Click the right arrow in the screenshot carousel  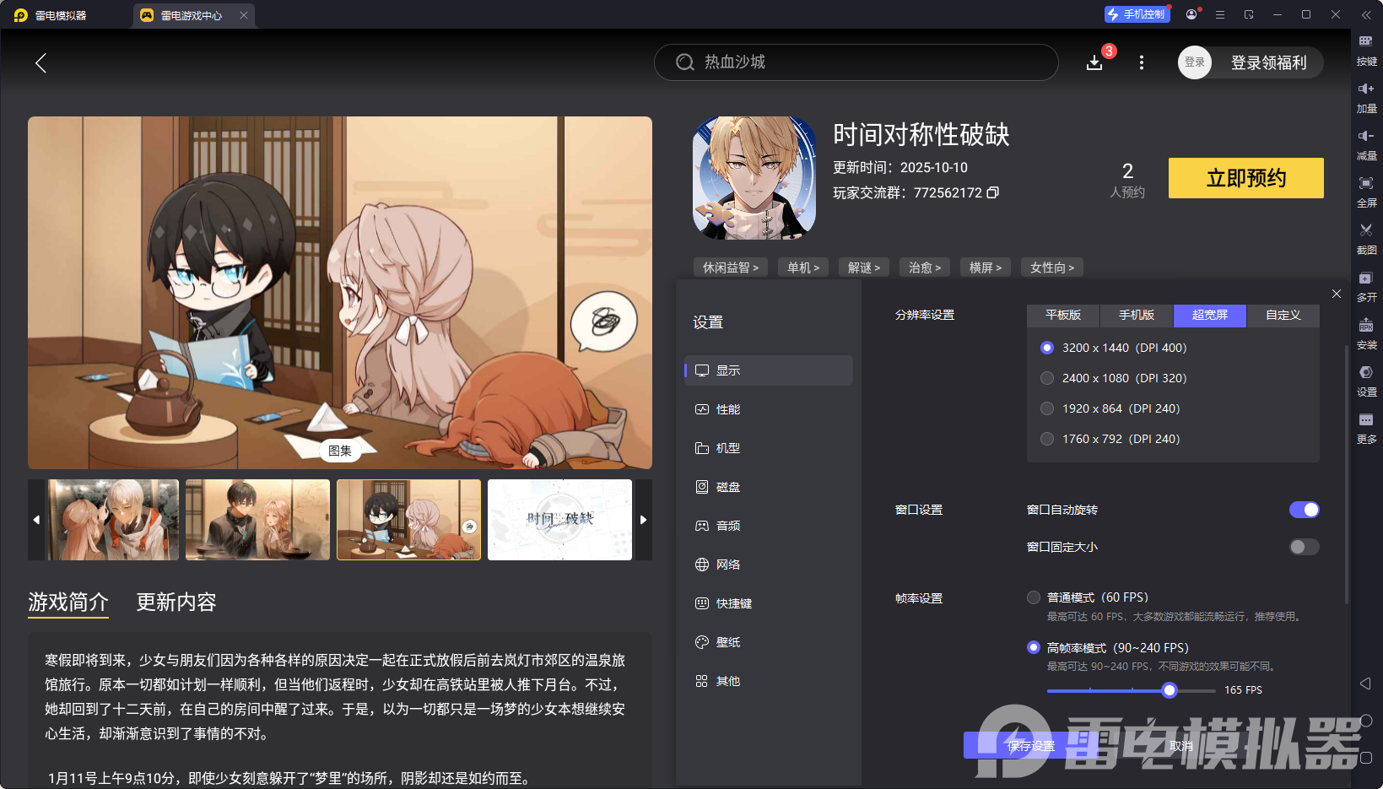coord(643,520)
